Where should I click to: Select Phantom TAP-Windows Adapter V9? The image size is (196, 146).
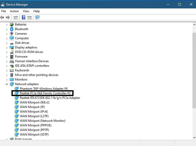coord(44,89)
